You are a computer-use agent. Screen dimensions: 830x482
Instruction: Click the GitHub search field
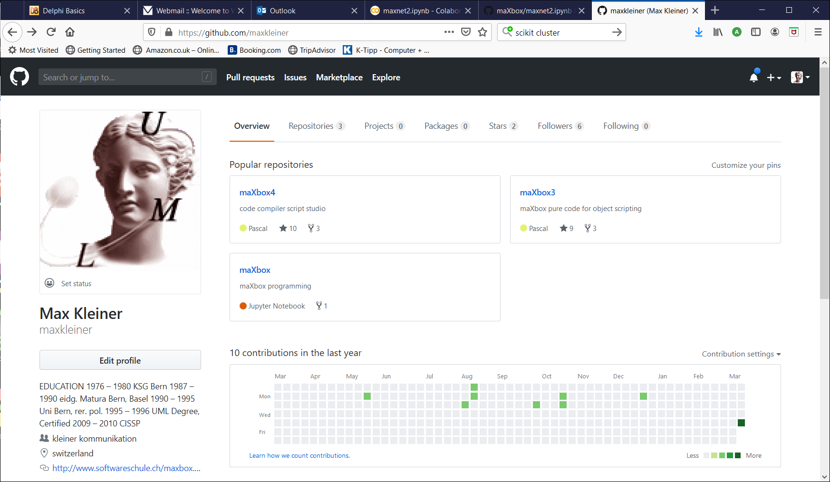tap(127, 77)
